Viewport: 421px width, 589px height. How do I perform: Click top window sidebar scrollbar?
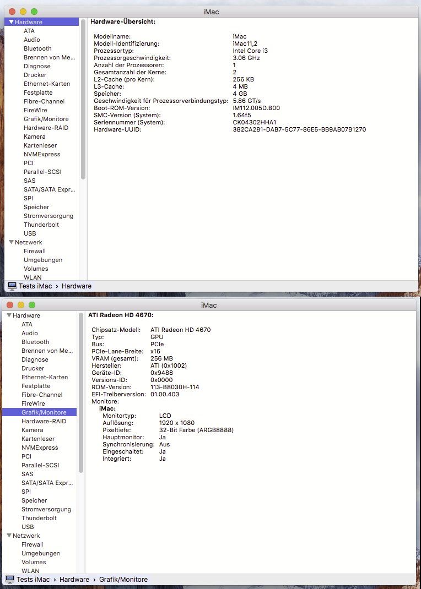click(83, 99)
